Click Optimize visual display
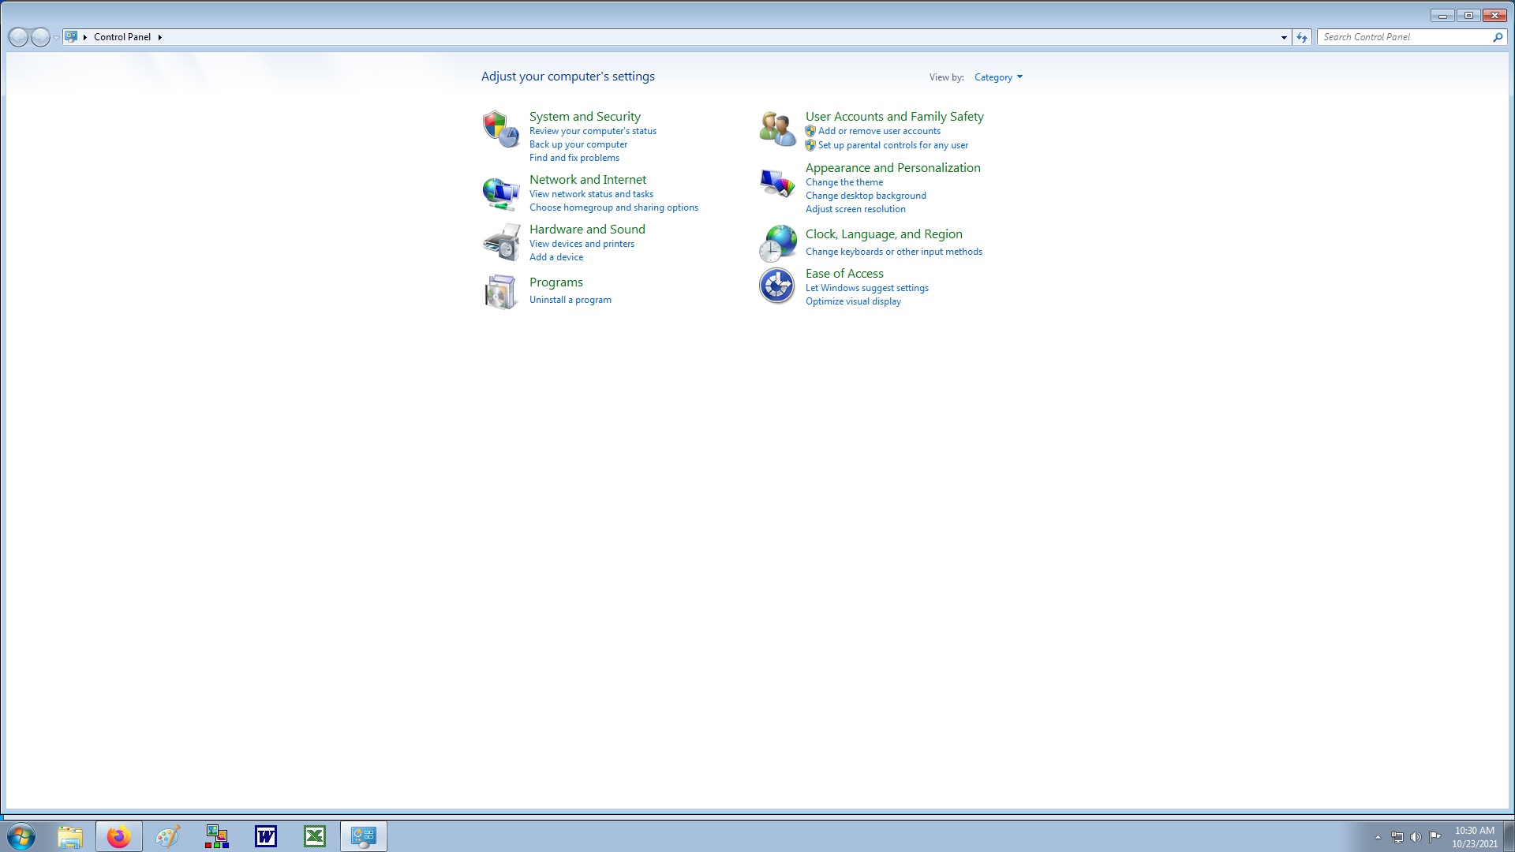The height and width of the screenshot is (852, 1515). 853,301
